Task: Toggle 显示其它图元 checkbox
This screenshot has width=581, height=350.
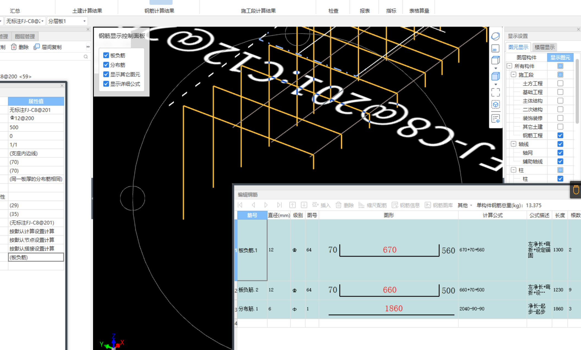Action: [106, 74]
